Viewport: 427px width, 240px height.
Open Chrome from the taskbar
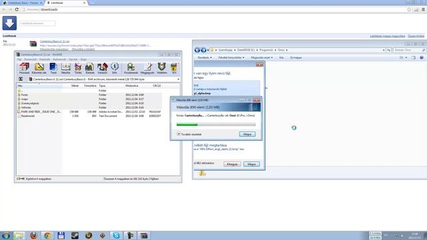pyautogui.click(x=47, y=235)
